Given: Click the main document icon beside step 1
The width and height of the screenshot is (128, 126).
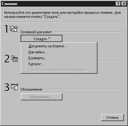Looking at the screenshot, I should [14, 29].
